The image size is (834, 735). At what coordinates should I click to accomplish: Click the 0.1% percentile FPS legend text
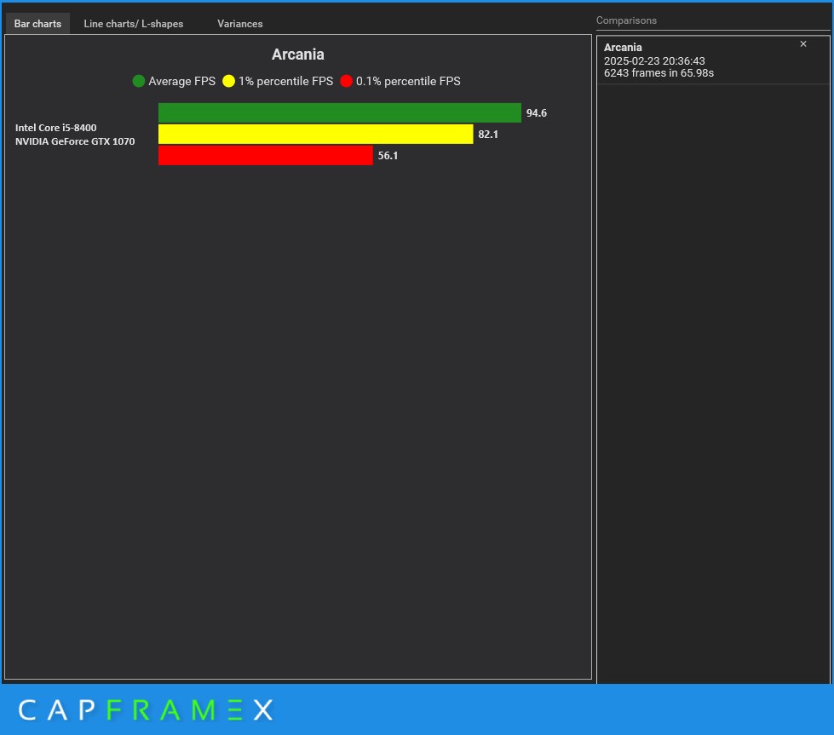408,81
